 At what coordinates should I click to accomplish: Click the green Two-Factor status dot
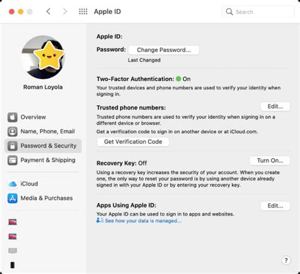point(178,79)
